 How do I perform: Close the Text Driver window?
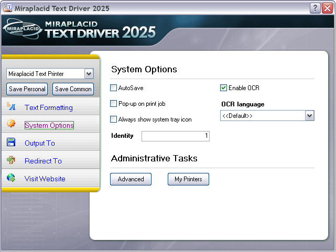tap(327, 8)
